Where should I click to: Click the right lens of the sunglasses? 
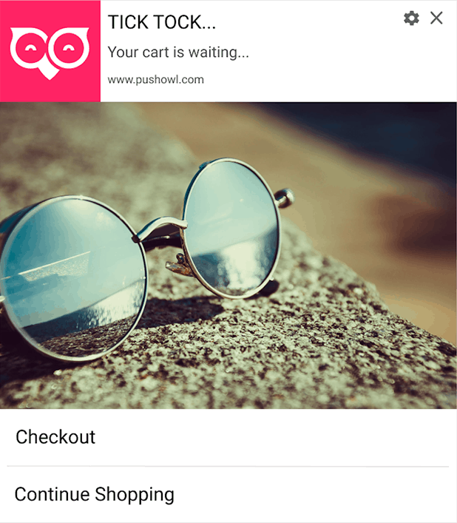pyautogui.click(x=232, y=229)
